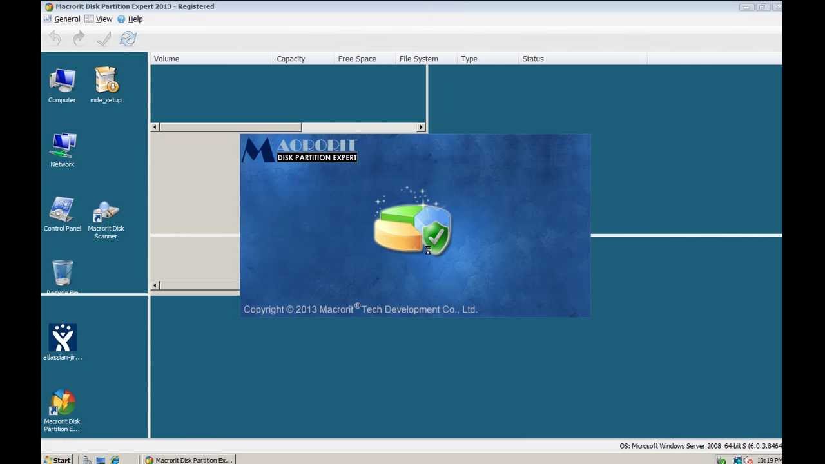
Task: Select the Computer desktop icon
Action: (62, 86)
